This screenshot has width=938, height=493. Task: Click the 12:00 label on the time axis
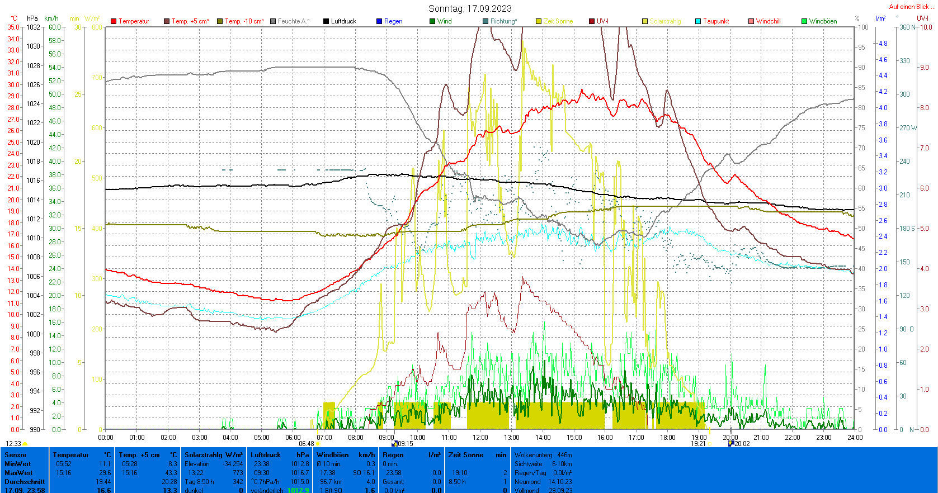point(480,438)
